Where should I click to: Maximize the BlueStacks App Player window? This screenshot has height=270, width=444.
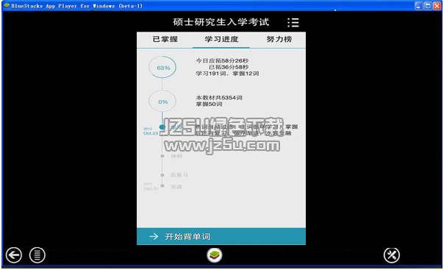428,6
